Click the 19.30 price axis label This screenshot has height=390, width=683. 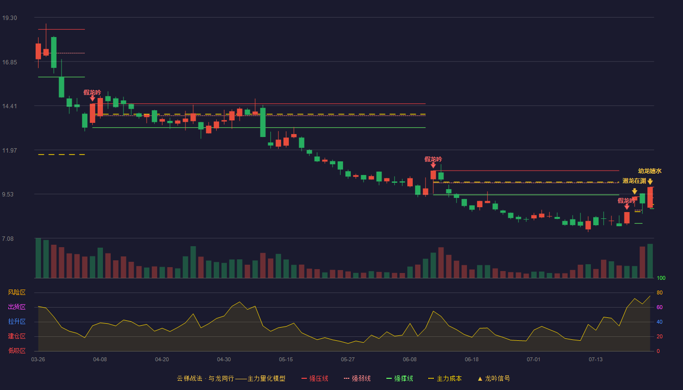(x=9, y=18)
